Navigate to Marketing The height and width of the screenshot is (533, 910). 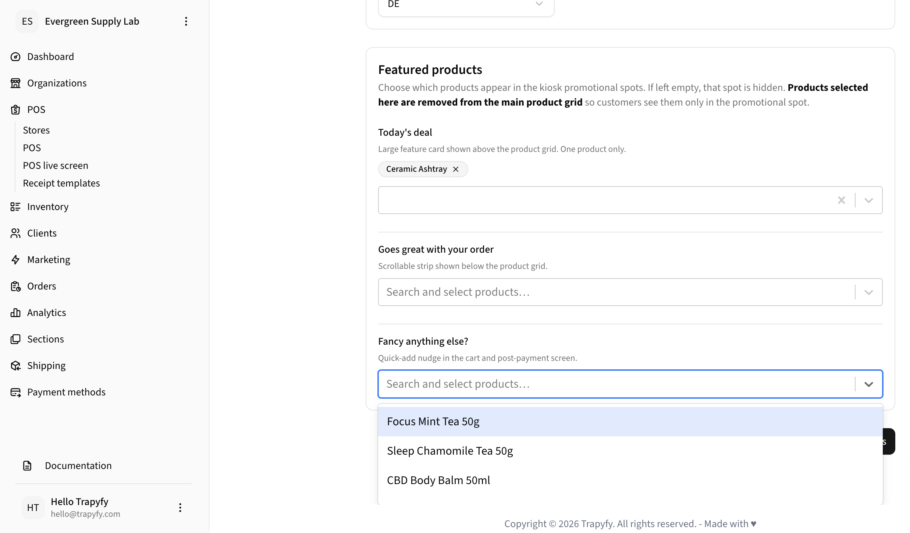(49, 260)
